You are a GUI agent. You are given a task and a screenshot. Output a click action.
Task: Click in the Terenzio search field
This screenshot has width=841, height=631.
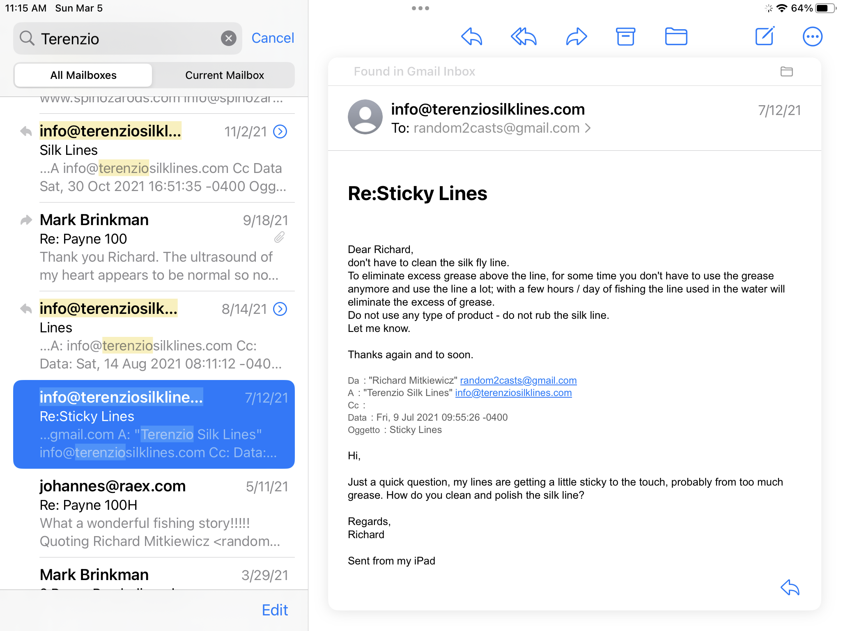(x=123, y=39)
